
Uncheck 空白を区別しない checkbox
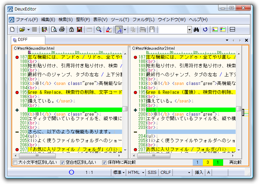click(62, 163)
